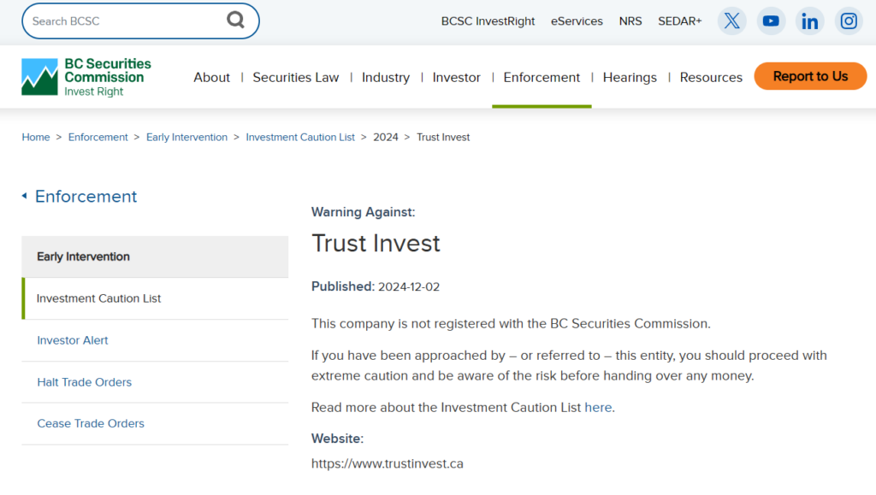Viewport: 876px width, 495px height.
Task: Open NRS link in top bar
Action: (630, 21)
